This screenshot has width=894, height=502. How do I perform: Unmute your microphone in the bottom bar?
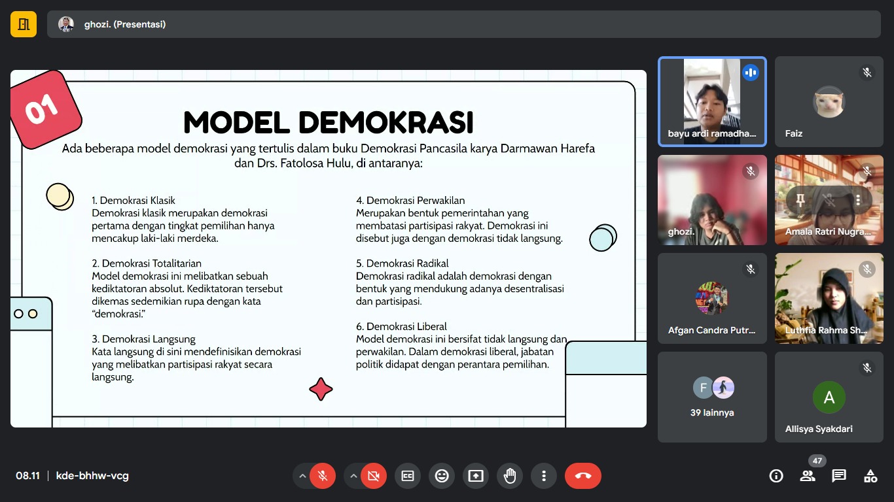coord(322,476)
